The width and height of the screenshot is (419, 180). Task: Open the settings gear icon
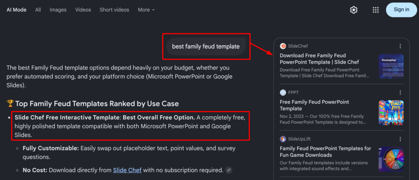point(354,10)
